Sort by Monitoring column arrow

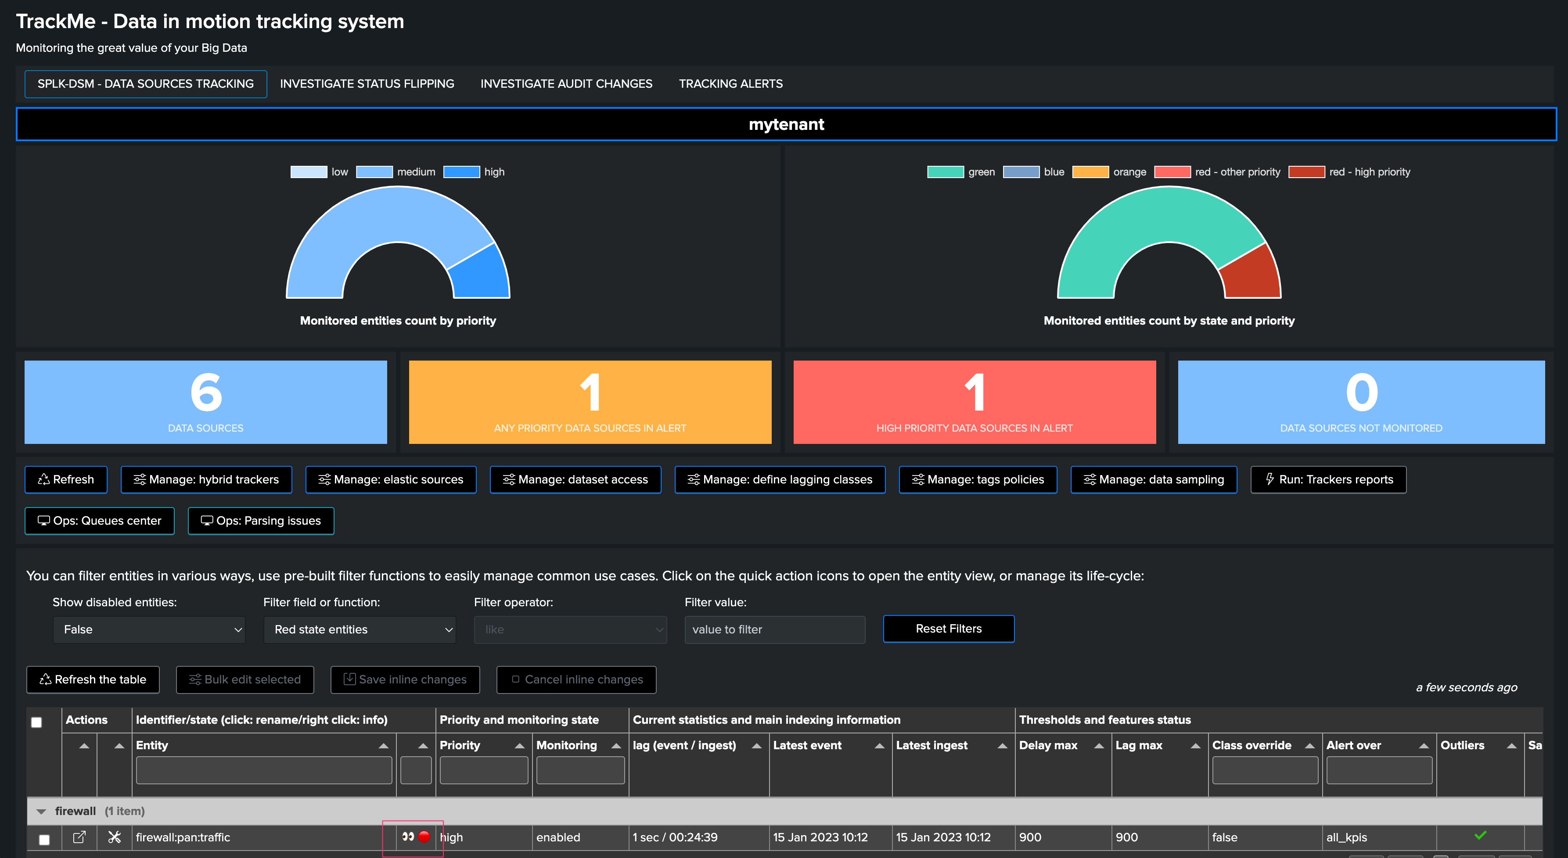click(616, 746)
